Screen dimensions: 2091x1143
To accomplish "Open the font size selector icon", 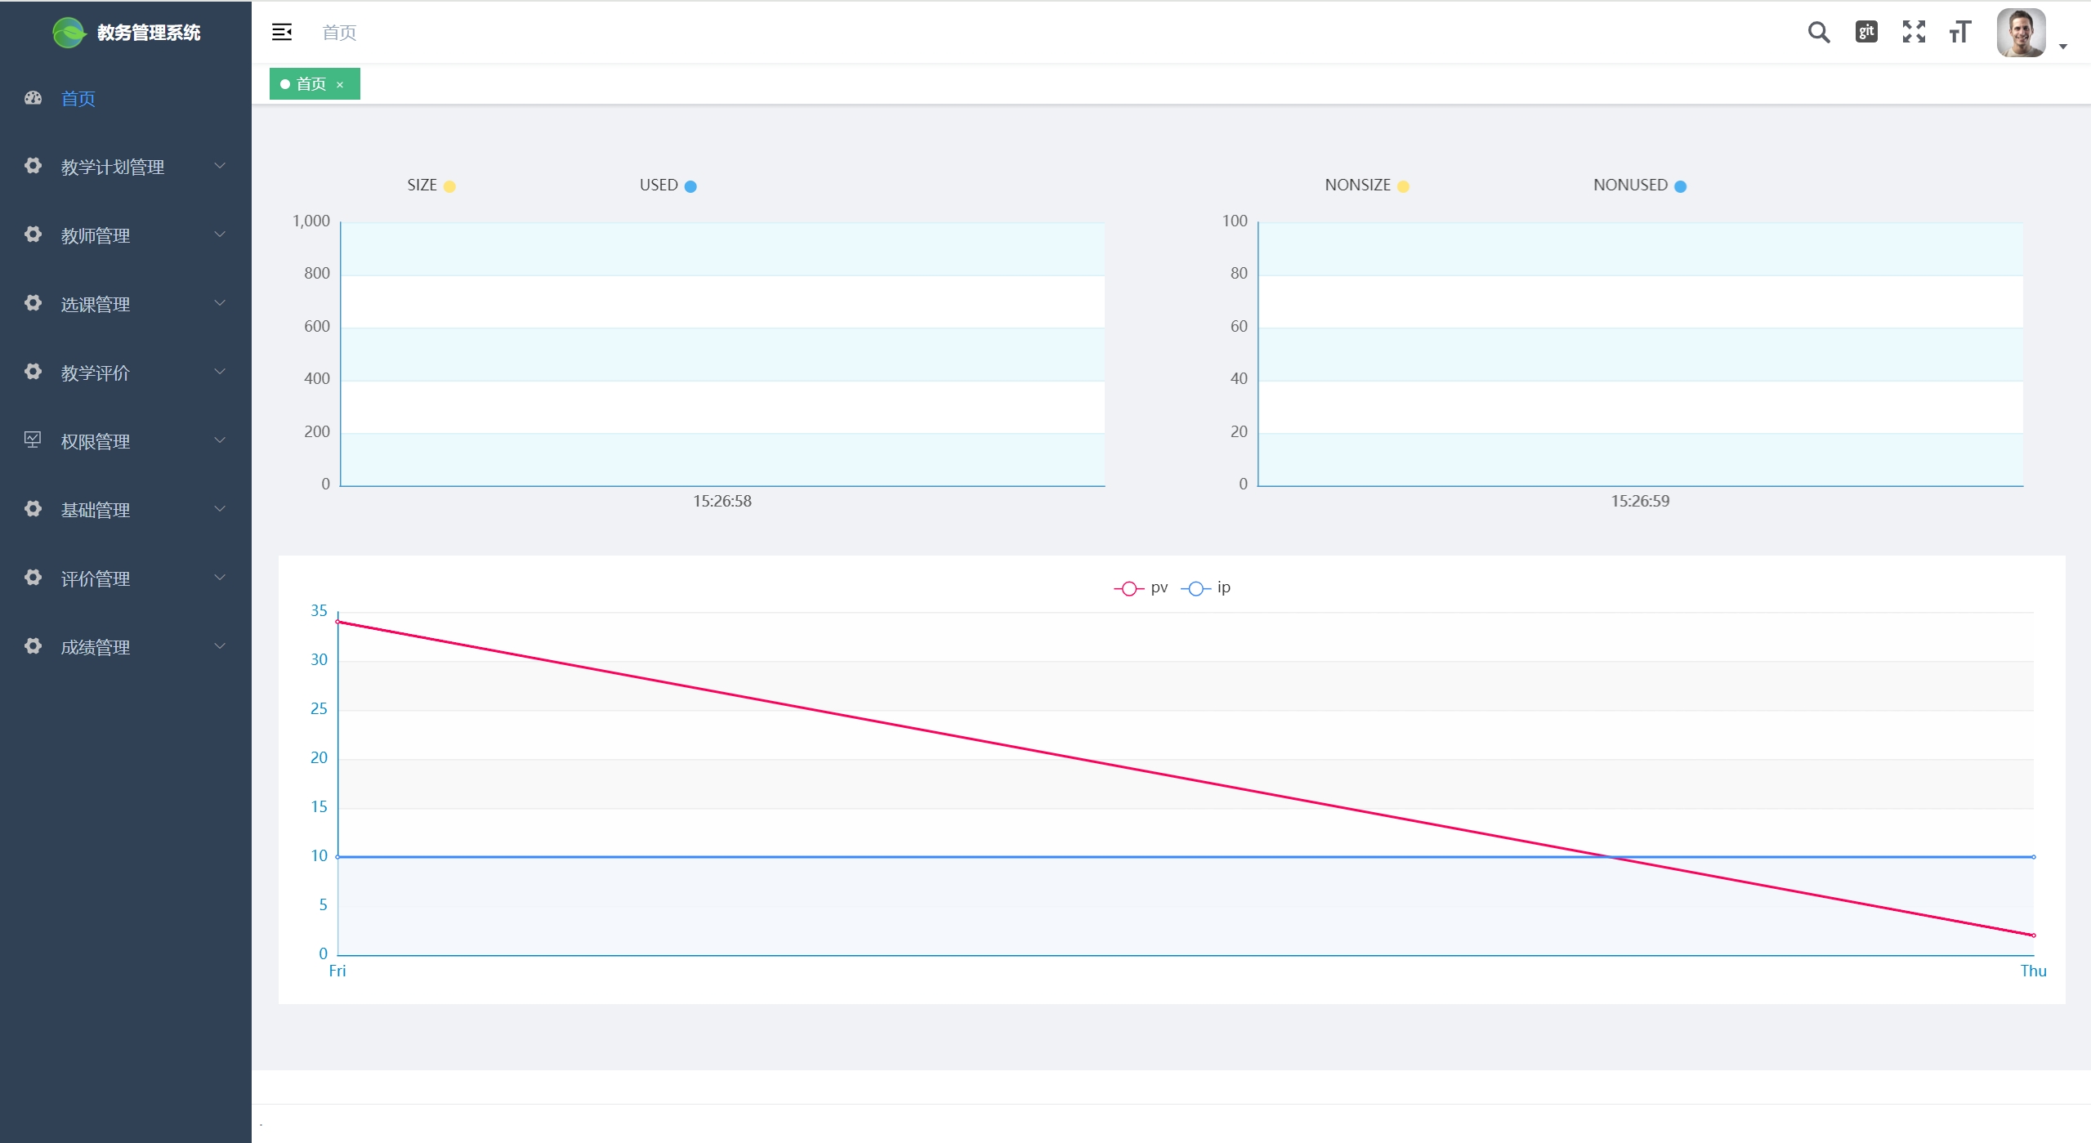I will coord(1959,32).
